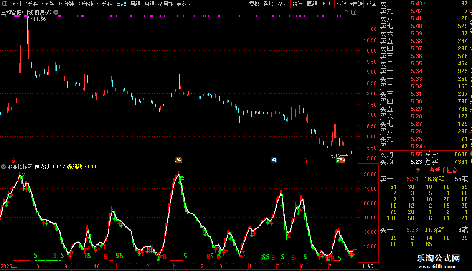Screen dimensions: 472x271
Task: Select the 卖一 row at 5.34
Action: point(424,71)
